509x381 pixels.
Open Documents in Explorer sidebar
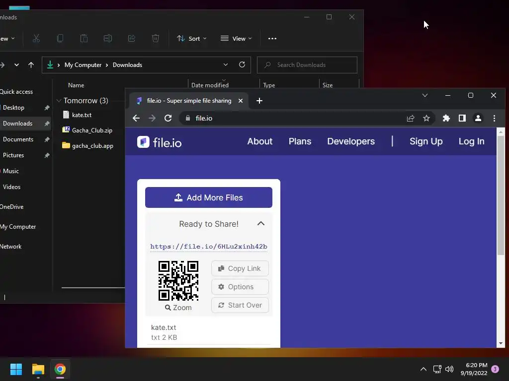pos(18,139)
